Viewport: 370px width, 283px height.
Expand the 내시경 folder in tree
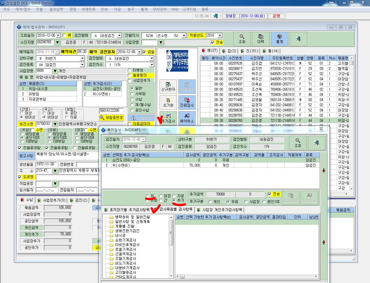[x=120, y=235]
